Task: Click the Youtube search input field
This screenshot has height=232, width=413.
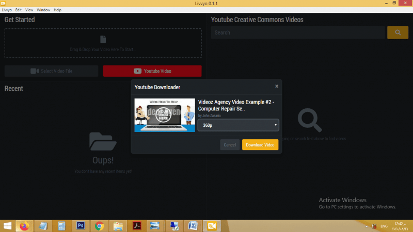Action: pyautogui.click(x=298, y=32)
